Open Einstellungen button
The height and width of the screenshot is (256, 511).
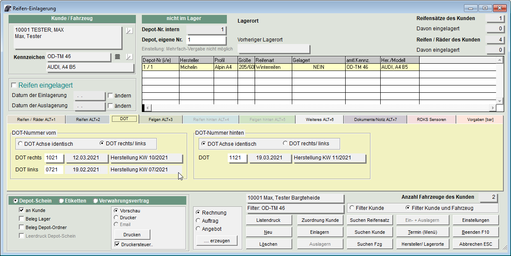[x=476, y=220]
